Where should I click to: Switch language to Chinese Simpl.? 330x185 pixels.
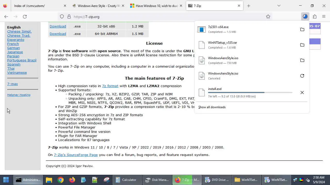[19, 31]
